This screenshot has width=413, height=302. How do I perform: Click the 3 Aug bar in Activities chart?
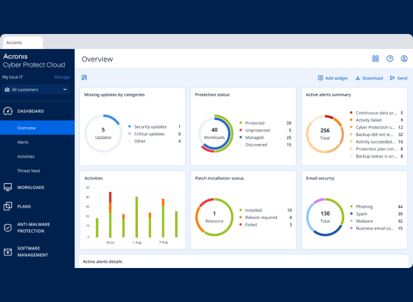pyautogui.click(x=163, y=218)
